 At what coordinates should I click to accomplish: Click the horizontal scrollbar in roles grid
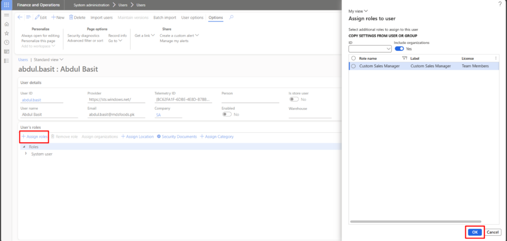point(415,222)
